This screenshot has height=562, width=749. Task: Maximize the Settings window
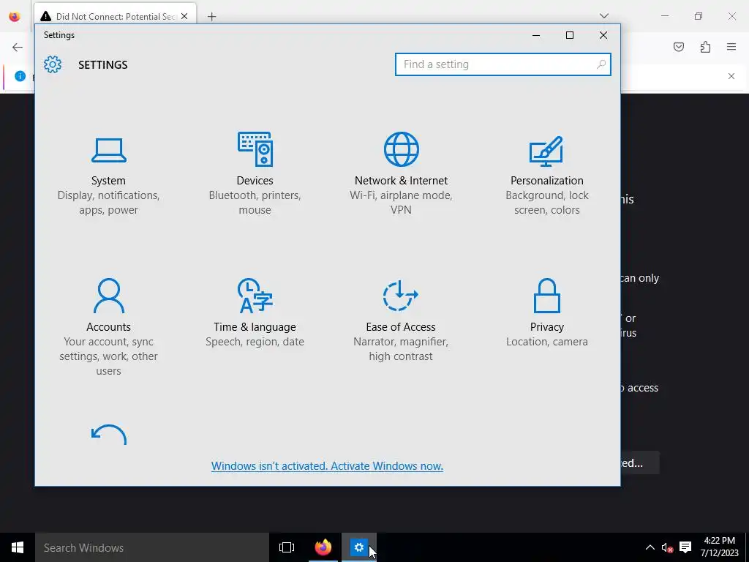[569, 35]
